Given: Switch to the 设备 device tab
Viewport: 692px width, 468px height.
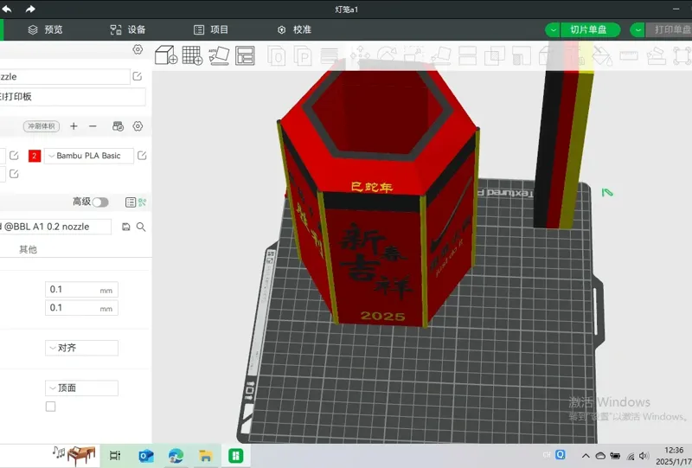Looking at the screenshot, I should (x=128, y=29).
